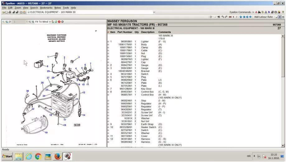The image size is (286, 162).
Task: Go to previous page with left triangle
Action: [x=233, y=17]
